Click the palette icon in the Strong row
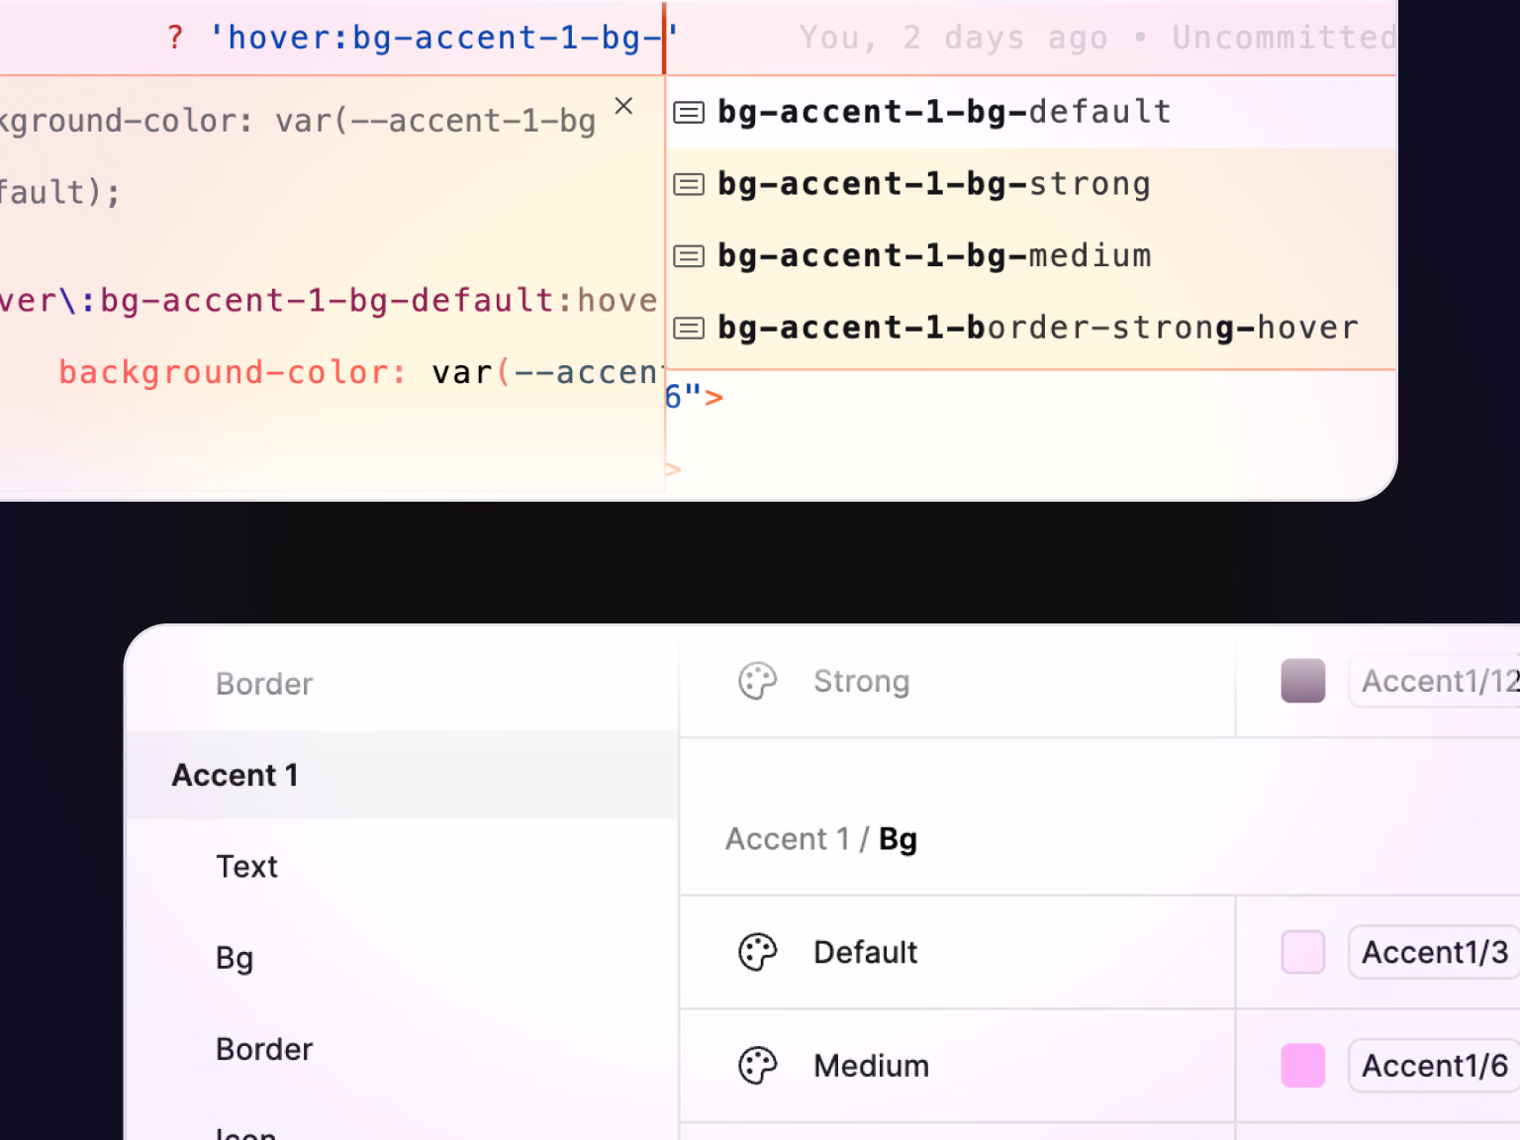Image resolution: width=1520 pixels, height=1140 pixels. click(758, 681)
